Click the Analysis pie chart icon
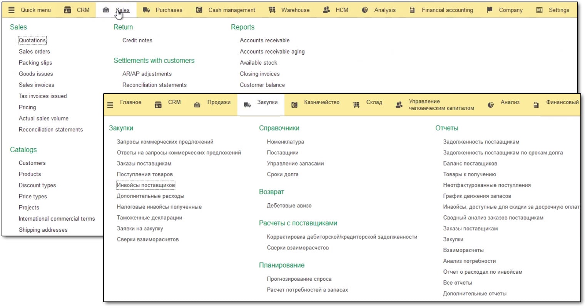Image resolution: width=585 pixels, height=308 pixels. 365,10
